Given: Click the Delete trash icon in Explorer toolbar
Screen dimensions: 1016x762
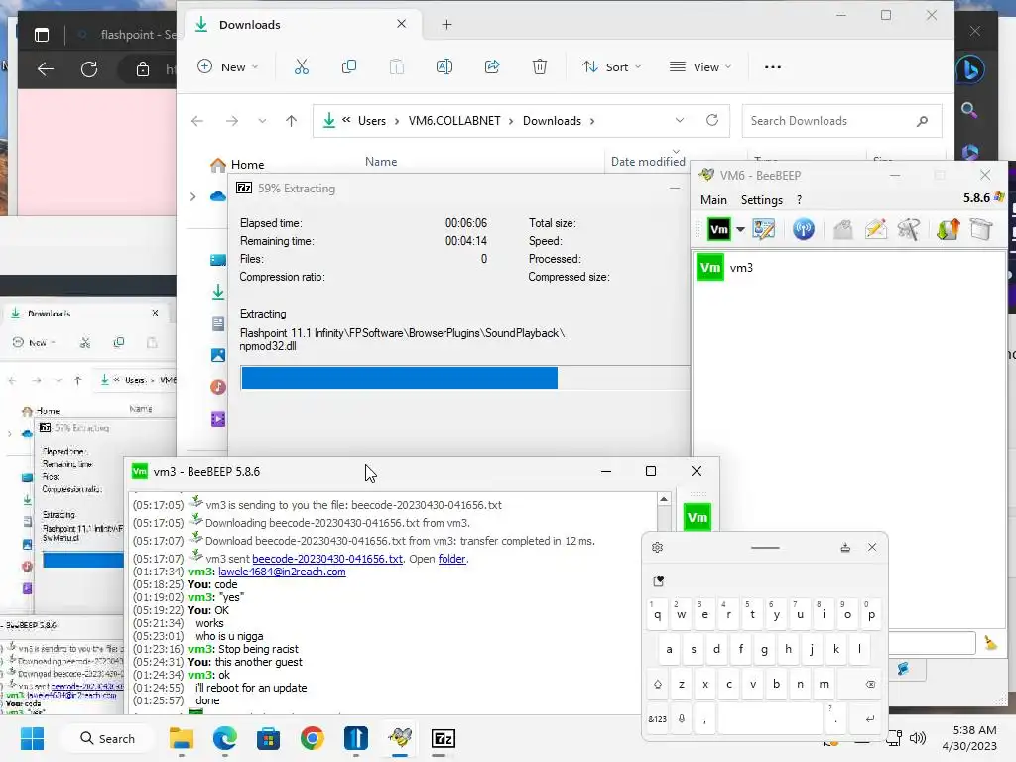Looking at the screenshot, I should pyautogui.click(x=540, y=66).
